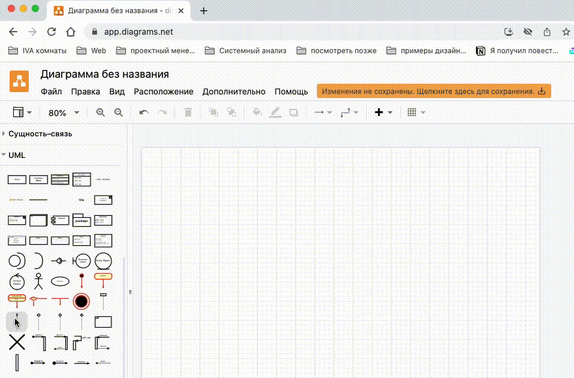Click the Диаграмма без названия title

[105, 74]
